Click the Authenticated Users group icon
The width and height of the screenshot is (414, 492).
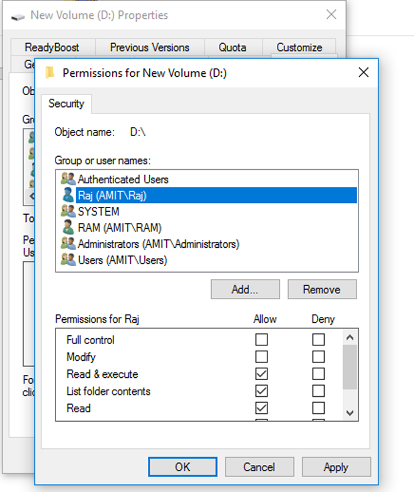pyautogui.click(x=68, y=179)
